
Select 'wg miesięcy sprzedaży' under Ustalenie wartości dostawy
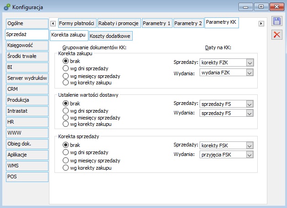coord(92,118)
